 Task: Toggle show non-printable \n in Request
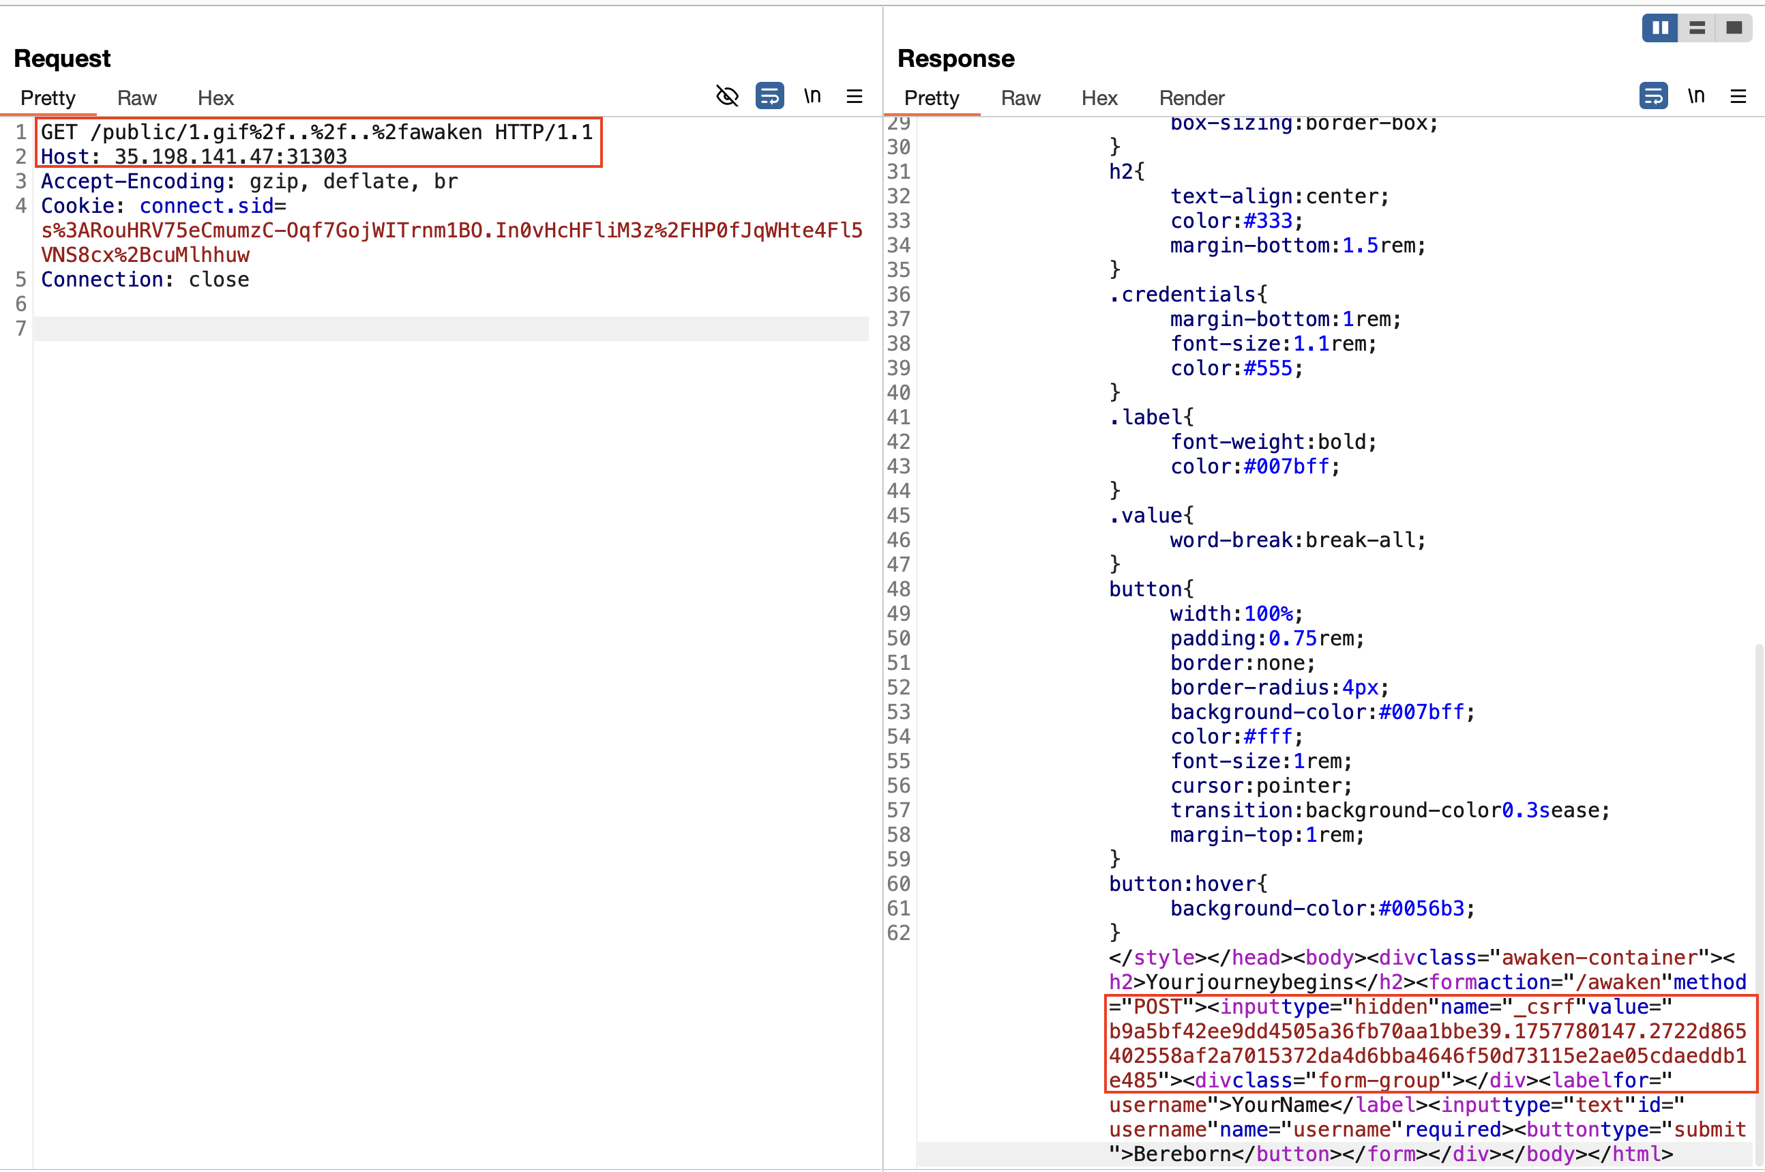pyautogui.click(x=812, y=96)
